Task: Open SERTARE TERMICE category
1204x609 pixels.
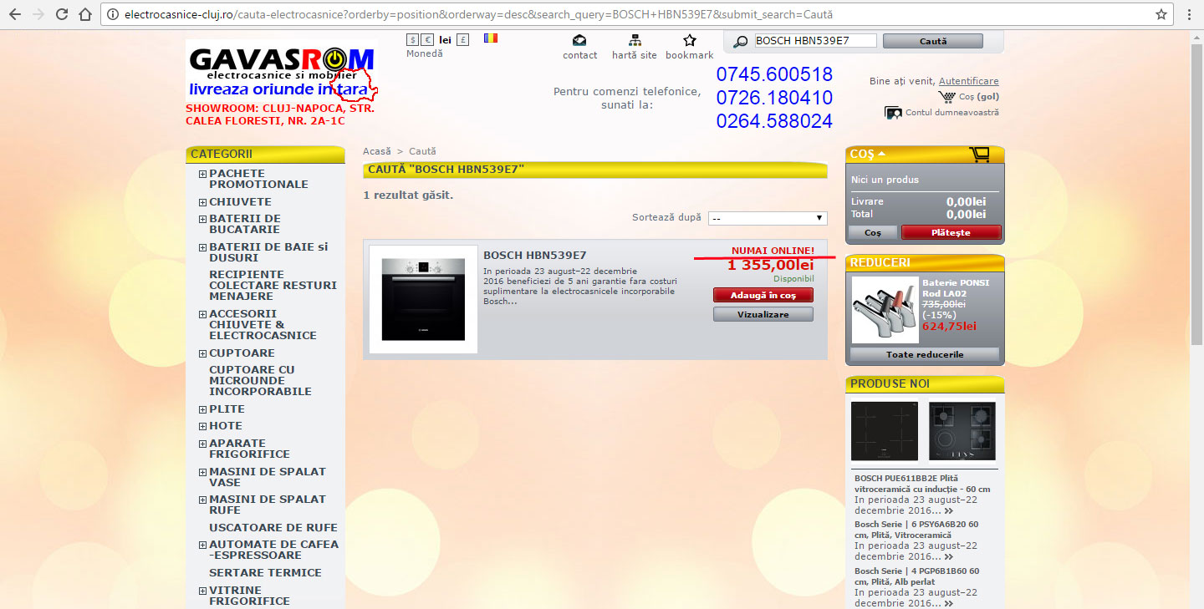Action: click(x=265, y=572)
